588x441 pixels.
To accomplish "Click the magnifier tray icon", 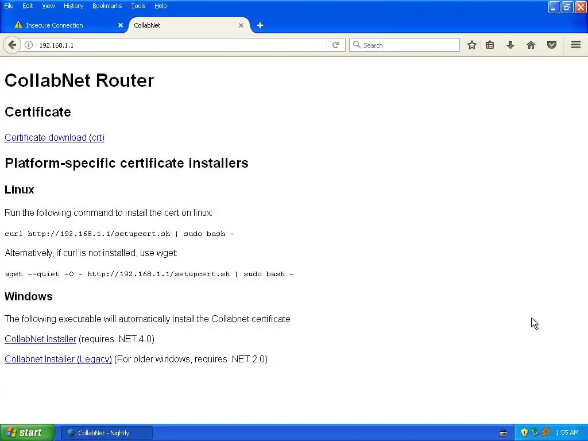I will [x=546, y=433].
